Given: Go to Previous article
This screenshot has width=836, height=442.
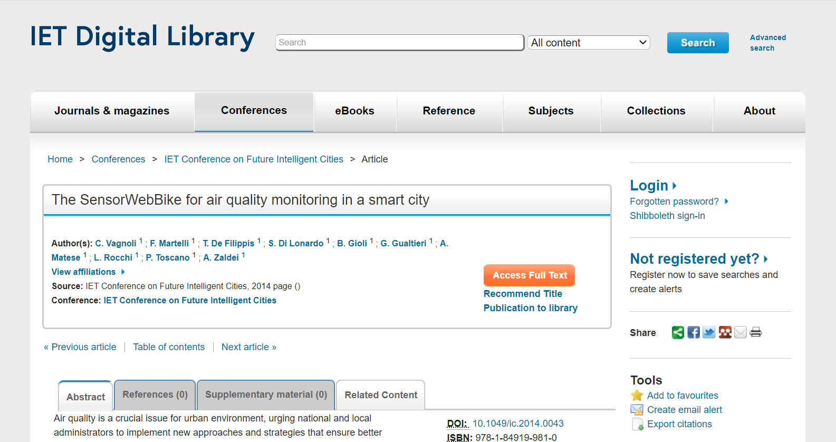Looking at the screenshot, I should point(80,347).
